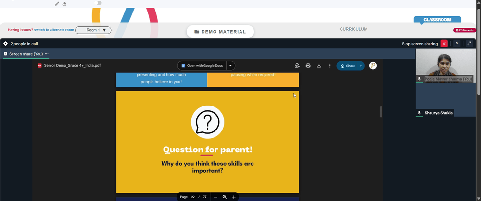Click the 2 people in call text
The image size is (481, 201).
pos(24,44)
